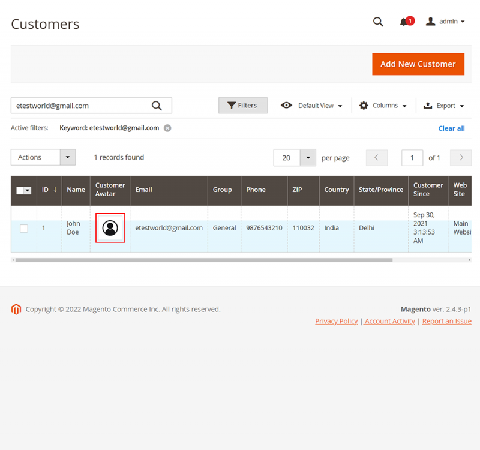Sort by Country column header
Viewport: 480px width, 450px height.
337,190
